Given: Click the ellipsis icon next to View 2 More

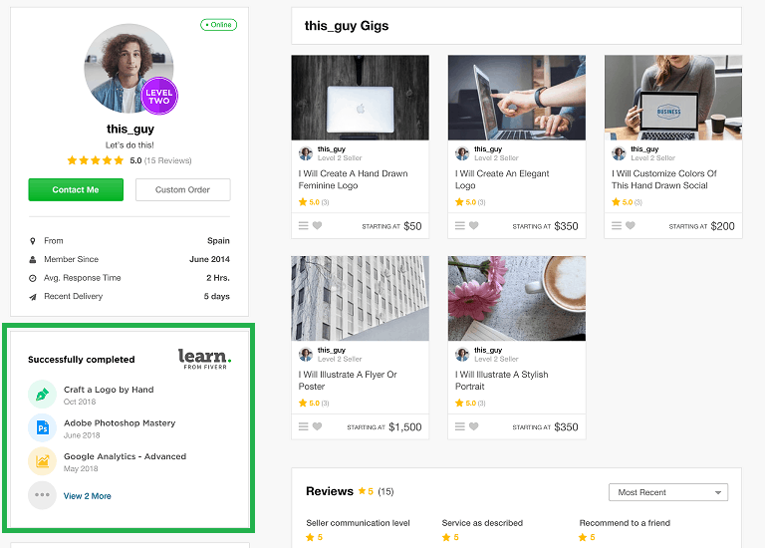Looking at the screenshot, I should (43, 495).
